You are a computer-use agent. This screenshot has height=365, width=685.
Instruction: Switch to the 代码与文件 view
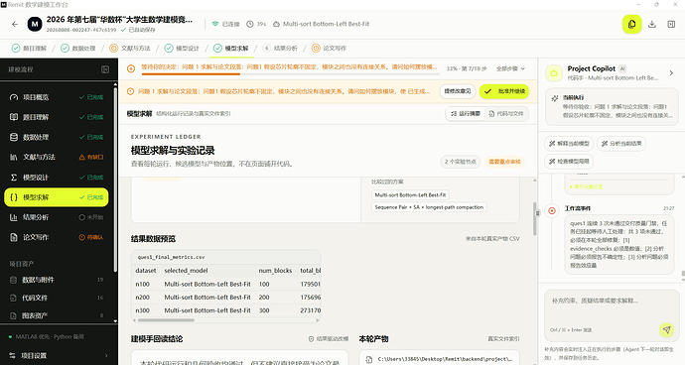pyautogui.click(x=506, y=113)
